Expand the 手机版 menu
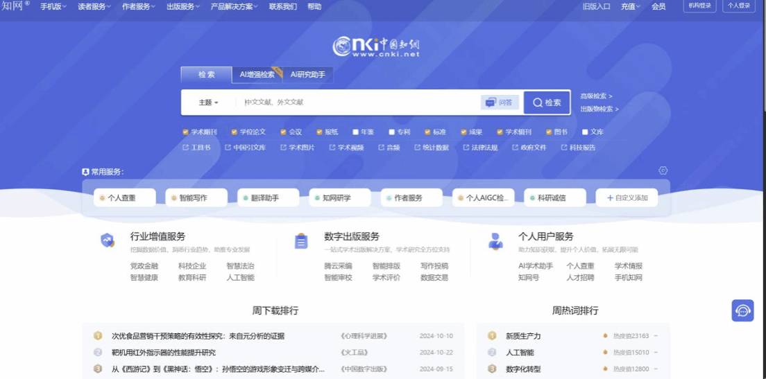This screenshot has width=766, height=379. [x=53, y=7]
